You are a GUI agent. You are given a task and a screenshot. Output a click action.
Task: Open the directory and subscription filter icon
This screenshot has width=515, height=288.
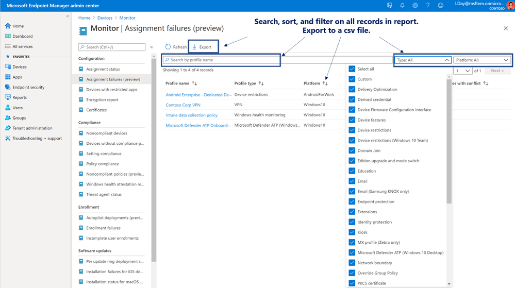[390, 6]
